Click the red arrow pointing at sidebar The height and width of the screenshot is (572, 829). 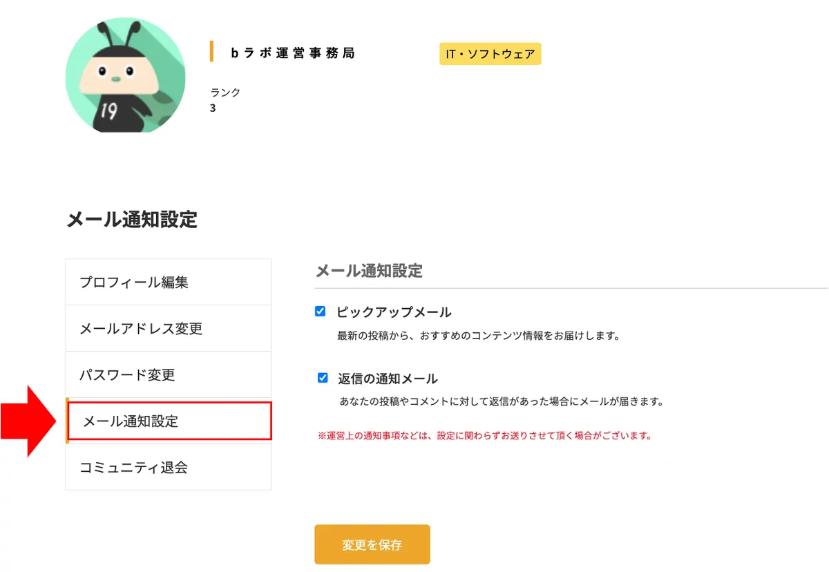point(28,421)
